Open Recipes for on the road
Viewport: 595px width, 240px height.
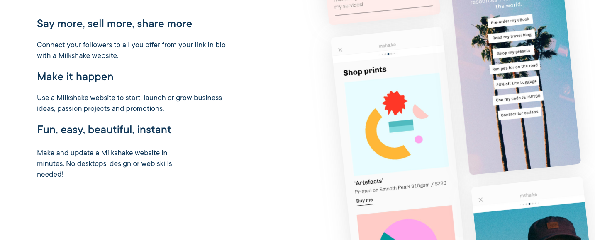pyautogui.click(x=515, y=68)
